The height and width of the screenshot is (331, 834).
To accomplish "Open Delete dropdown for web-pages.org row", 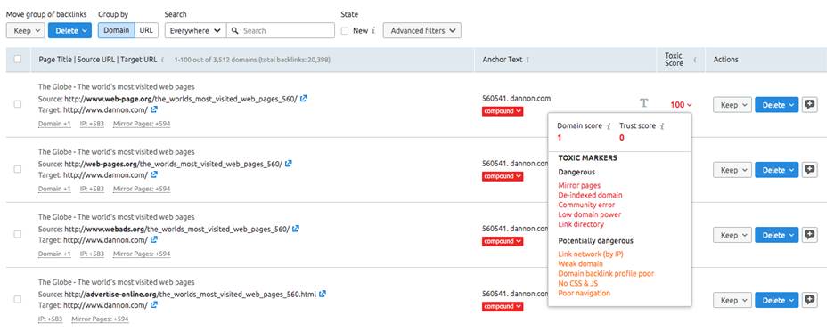I will [x=777, y=170].
